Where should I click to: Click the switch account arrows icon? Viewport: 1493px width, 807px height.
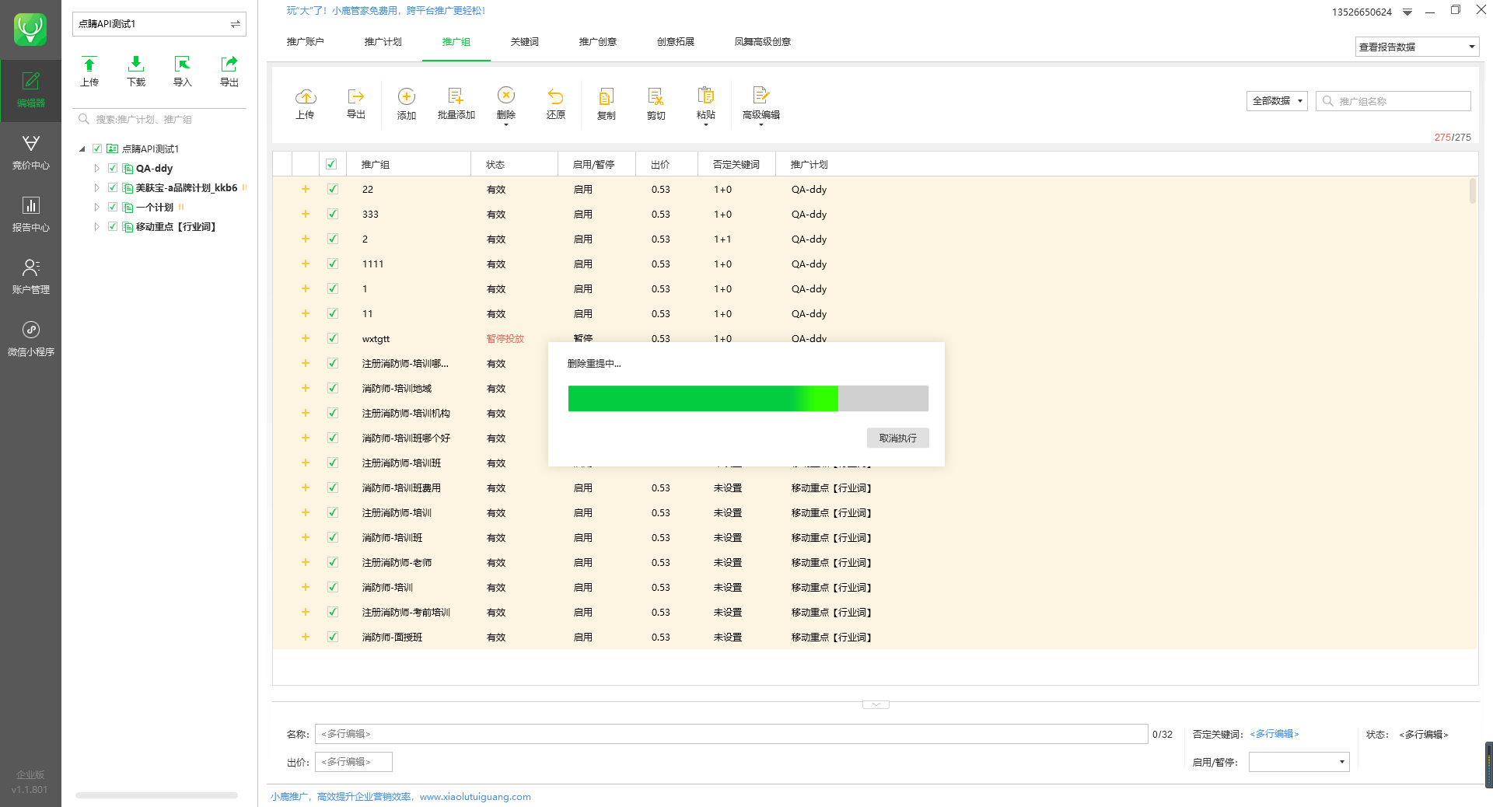[235, 24]
